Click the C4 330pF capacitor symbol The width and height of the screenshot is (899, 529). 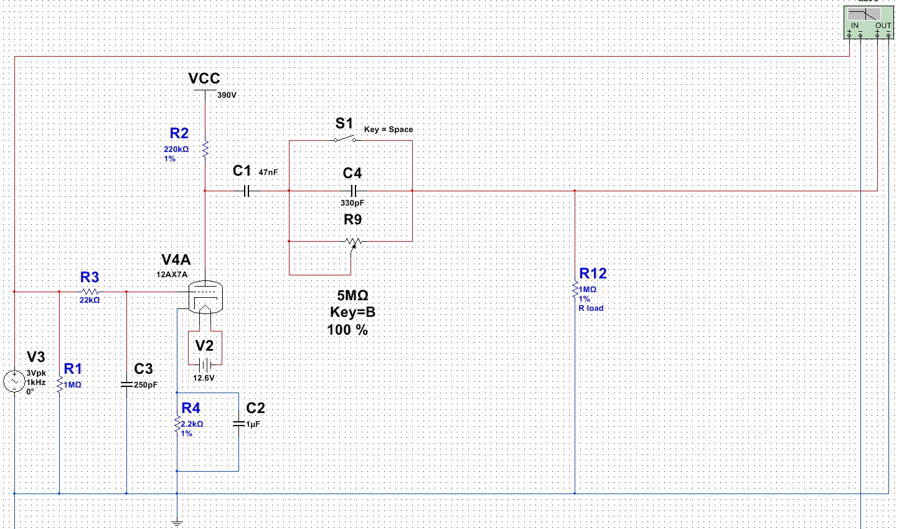(353, 191)
